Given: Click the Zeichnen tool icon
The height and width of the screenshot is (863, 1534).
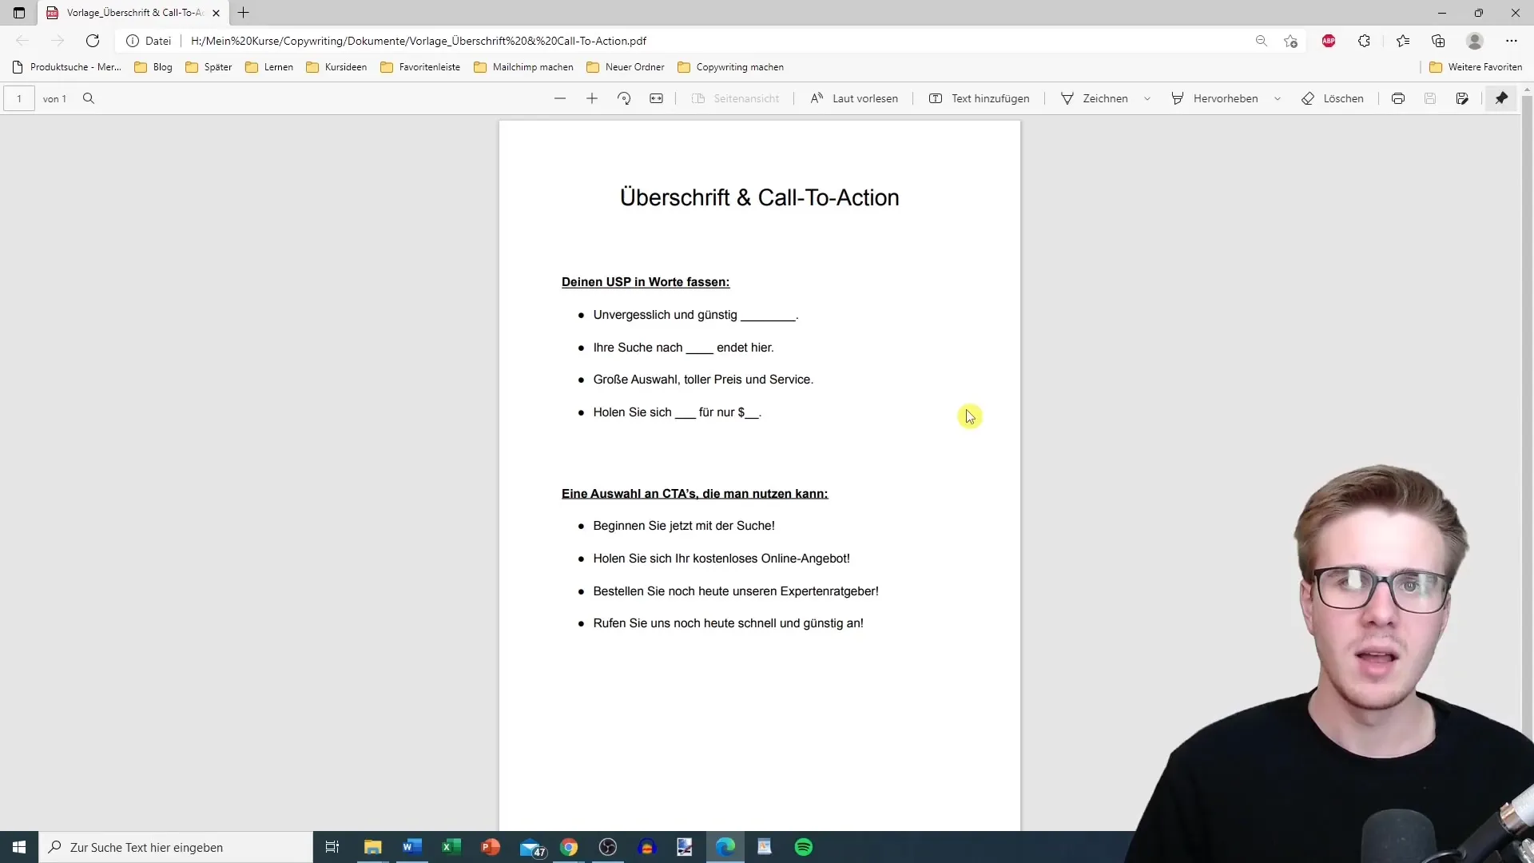Looking at the screenshot, I should point(1067,98).
